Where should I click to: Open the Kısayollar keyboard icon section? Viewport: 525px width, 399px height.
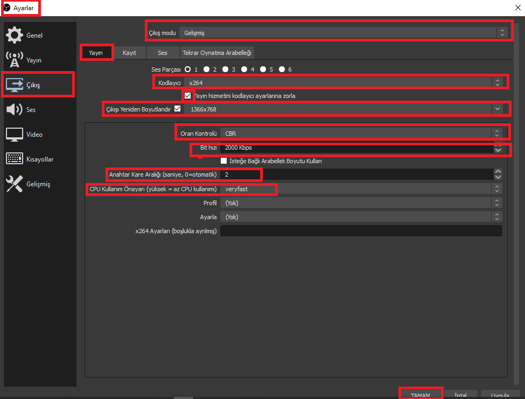pyautogui.click(x=15, y=159)
